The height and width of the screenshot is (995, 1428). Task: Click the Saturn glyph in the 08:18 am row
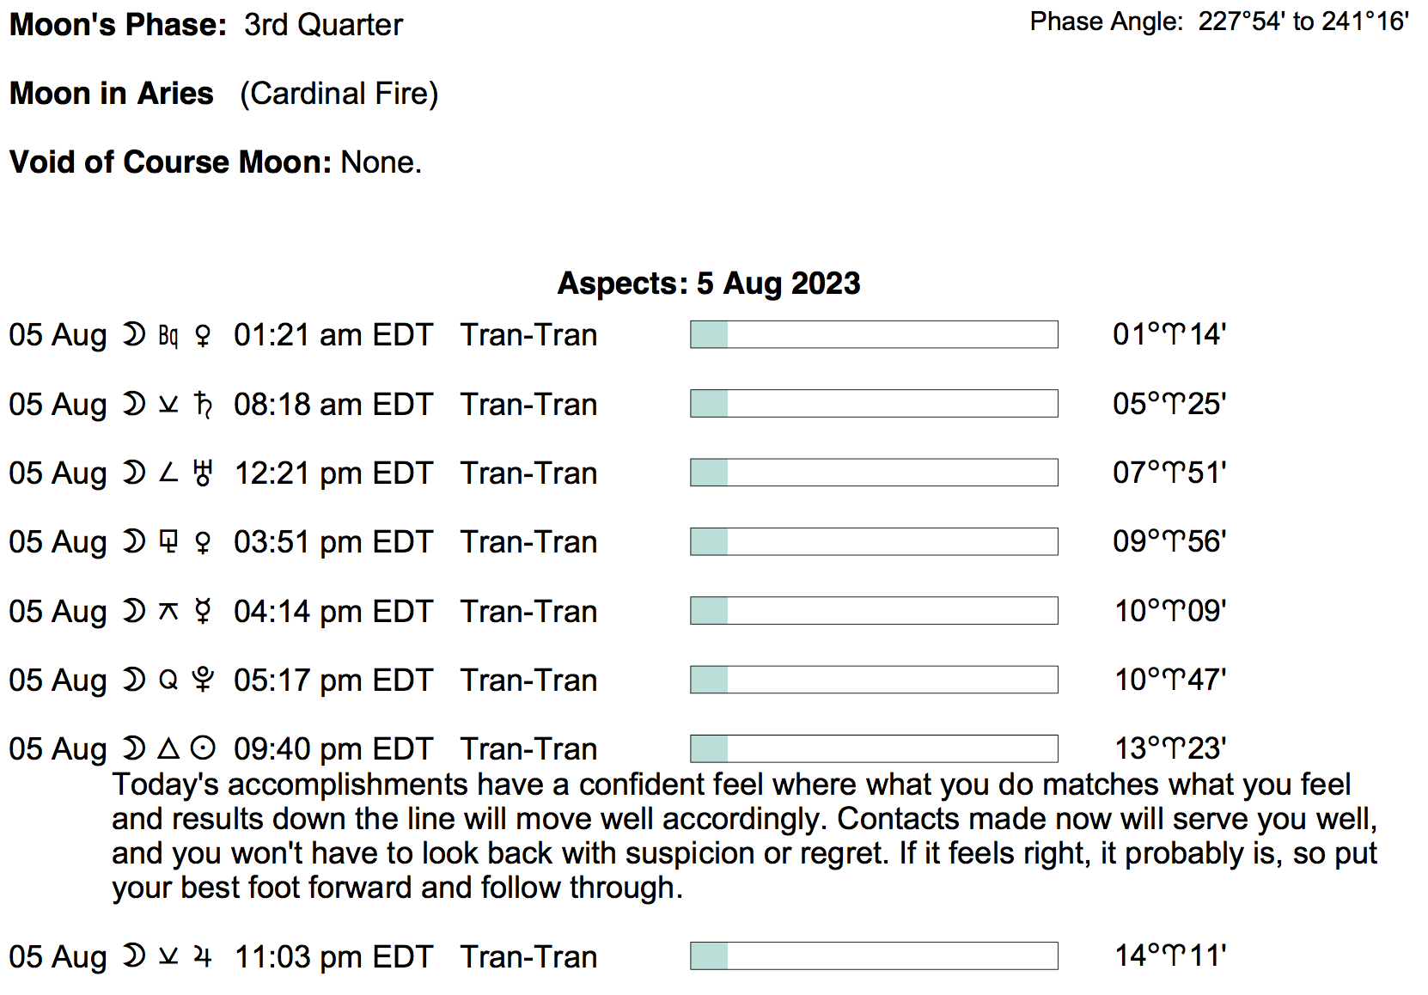(203, 404)
